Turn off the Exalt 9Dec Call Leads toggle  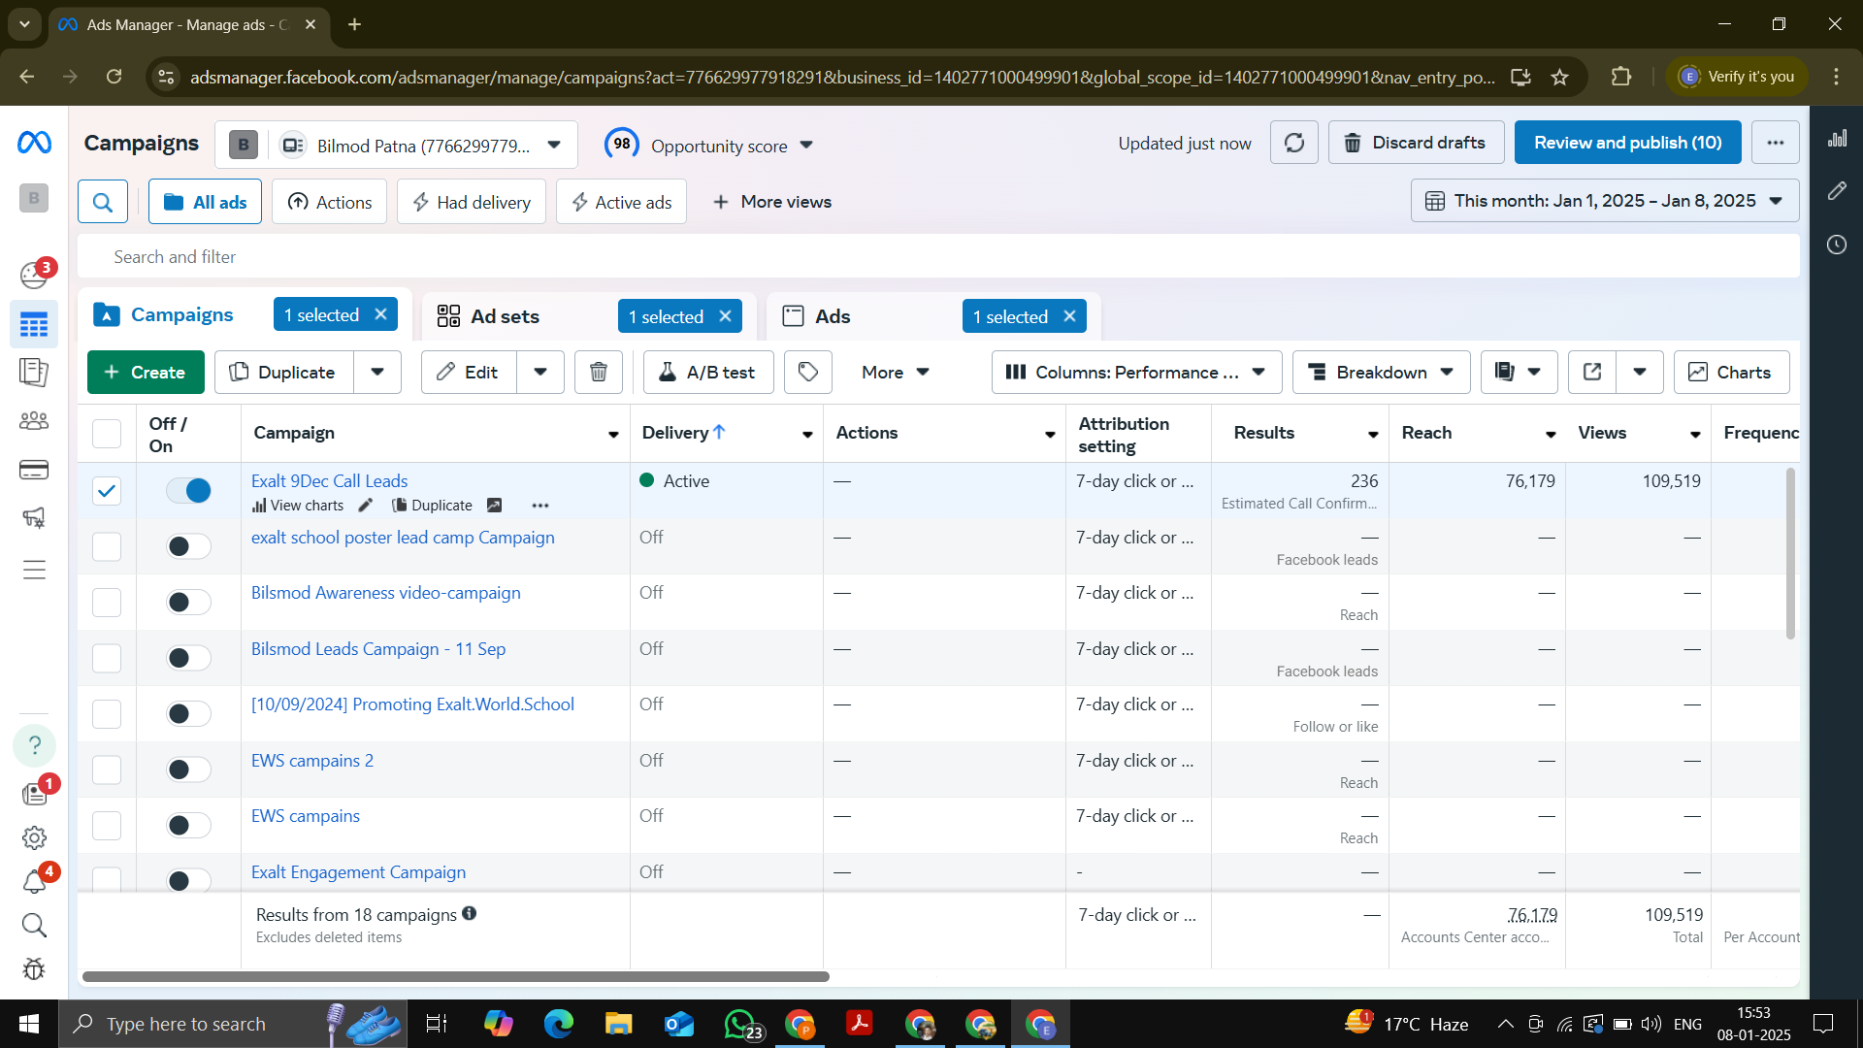coord(189,491)
